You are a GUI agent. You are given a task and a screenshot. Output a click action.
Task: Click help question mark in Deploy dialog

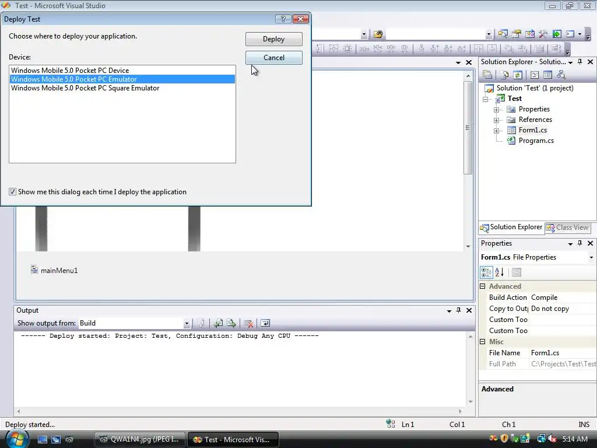coord(283,19)
